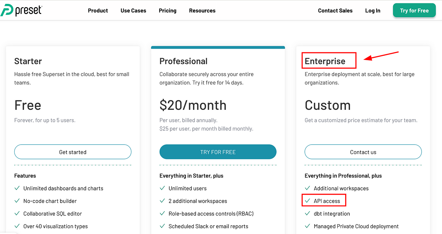
Task: Click checkmark next to "Scheduled Slack or email reports"
Action: point(162,226)
